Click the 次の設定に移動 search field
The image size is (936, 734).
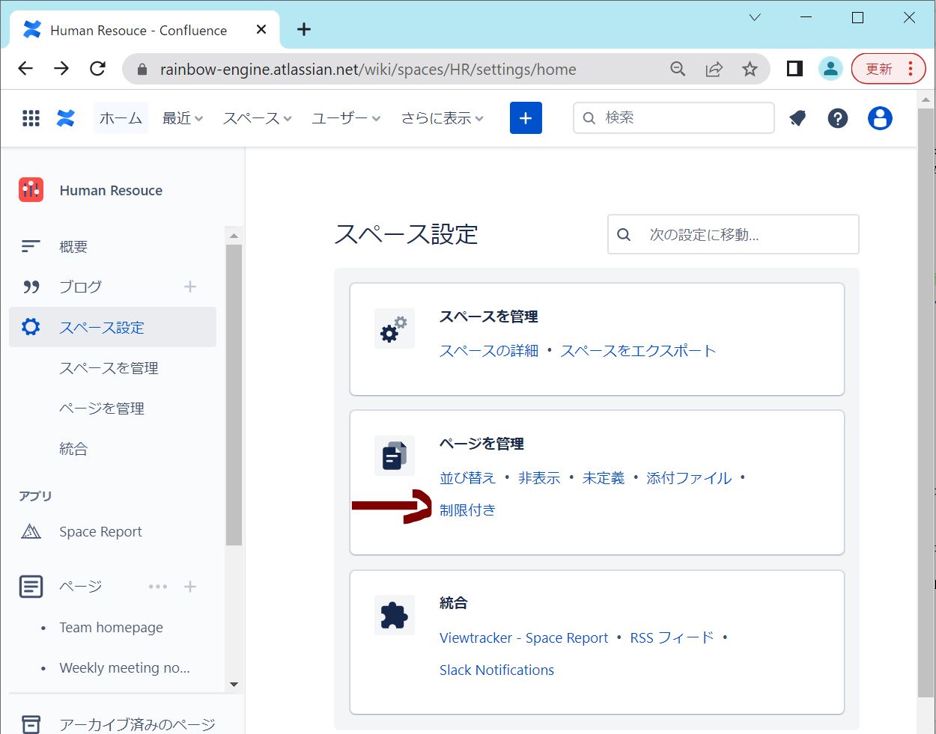(745, 235)
